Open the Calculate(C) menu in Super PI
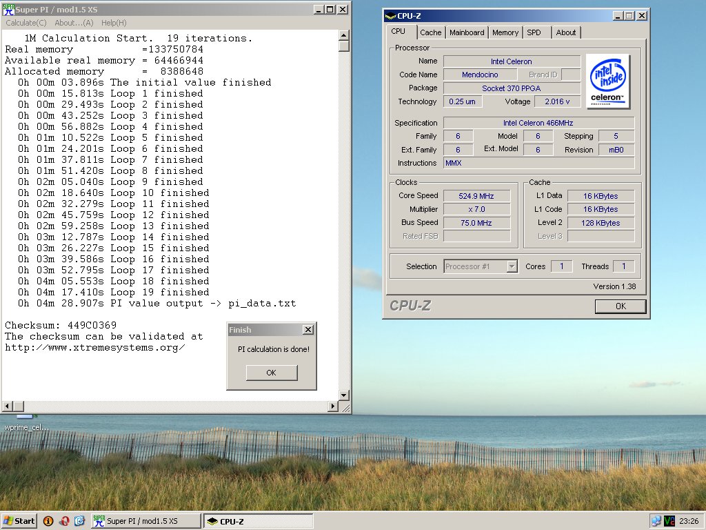This screenshot has width=706, height=530. click(26, 23)
